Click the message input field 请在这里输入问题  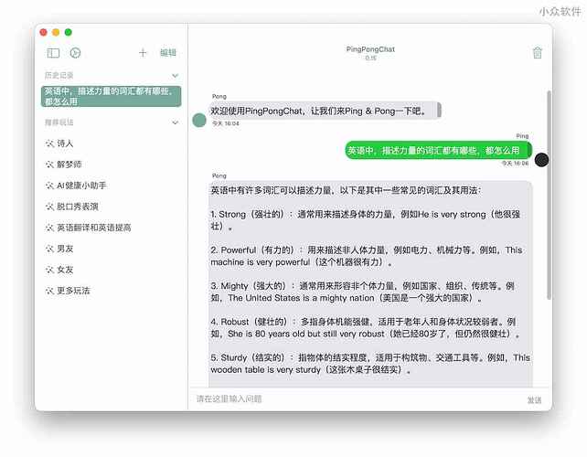356,399
